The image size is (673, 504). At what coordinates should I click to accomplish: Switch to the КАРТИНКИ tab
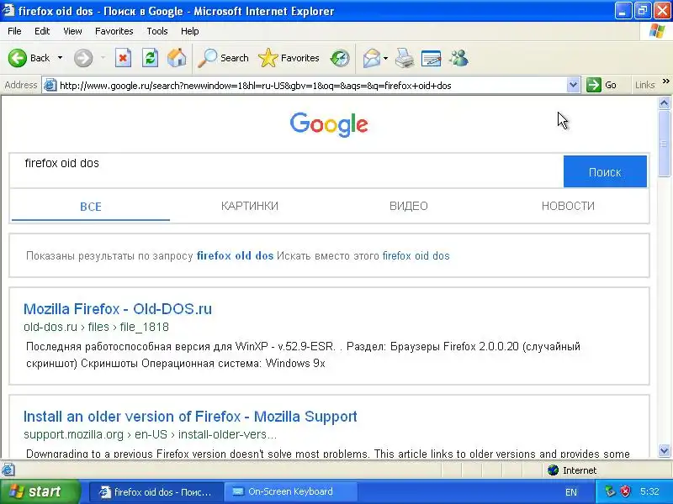pos(250,206)
